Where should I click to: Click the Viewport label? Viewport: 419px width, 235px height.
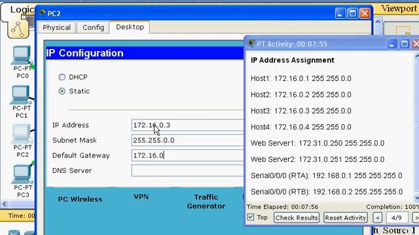coord(399,8)
